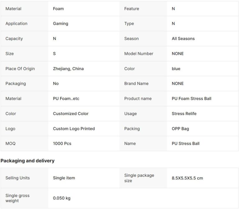Click the 'PU Stress Ball' name value
239x209 pixels.
(x=185, y=144)
